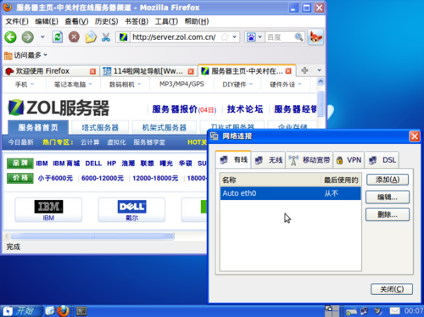The height and width of the screenshot is (317, 424).
Task: Reload the page with the refresh icon
Action: 58,37
